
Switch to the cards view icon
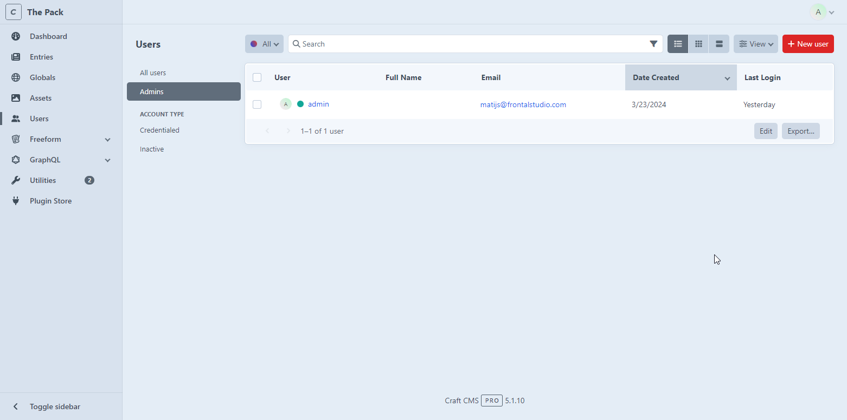tap(719, 44)
